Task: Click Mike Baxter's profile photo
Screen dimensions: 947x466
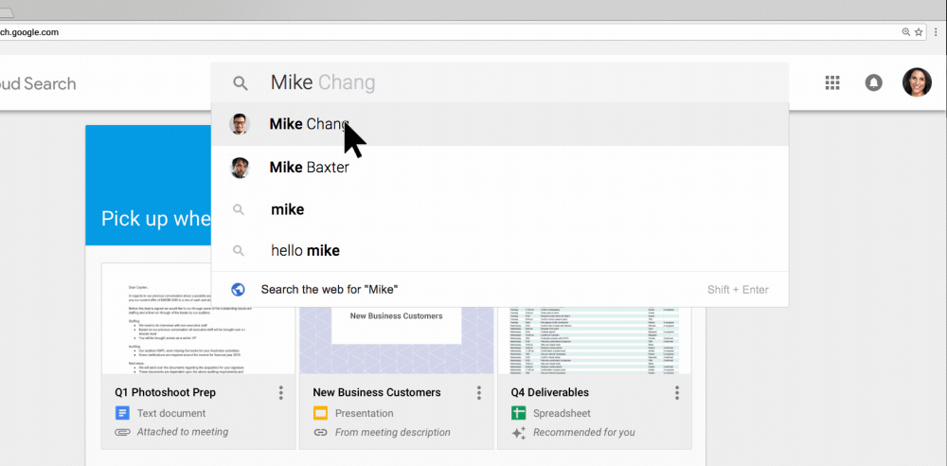Action: tap(240, 168)
